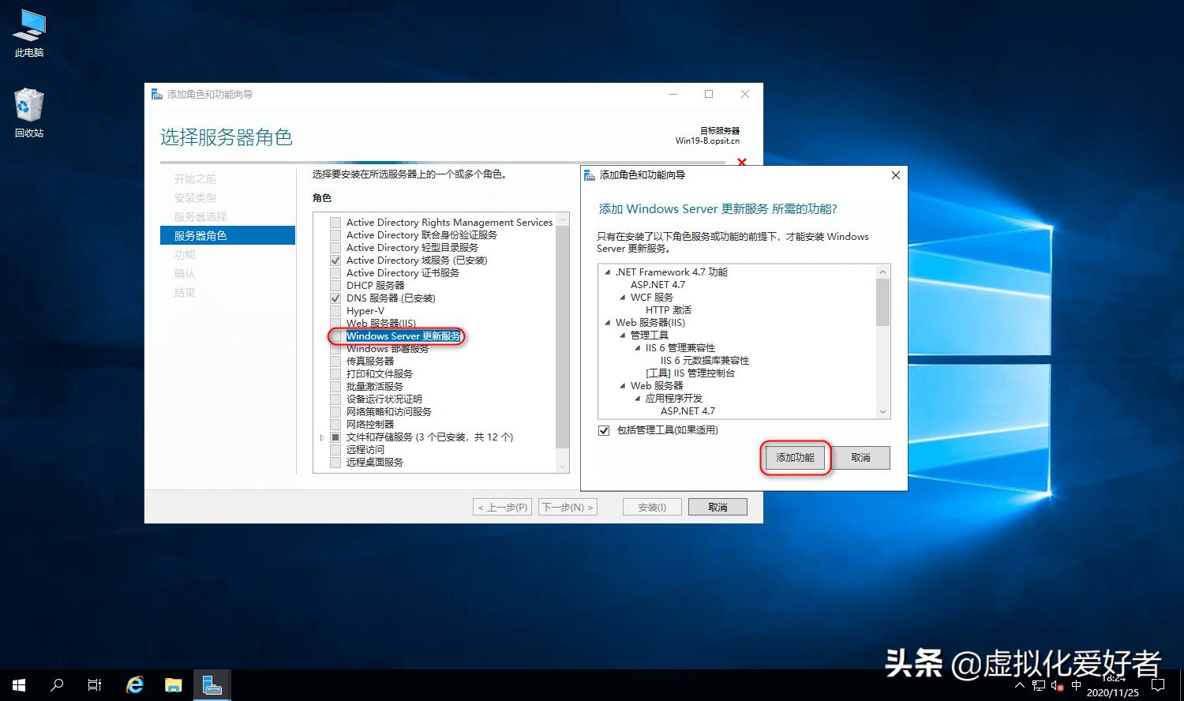Uncheck 包括管理工具(如果适用)
The width and height of the screenshot is (1184, 701).
point(604,430)
